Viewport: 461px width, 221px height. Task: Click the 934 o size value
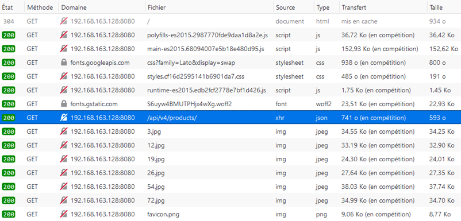click(437, 21)
